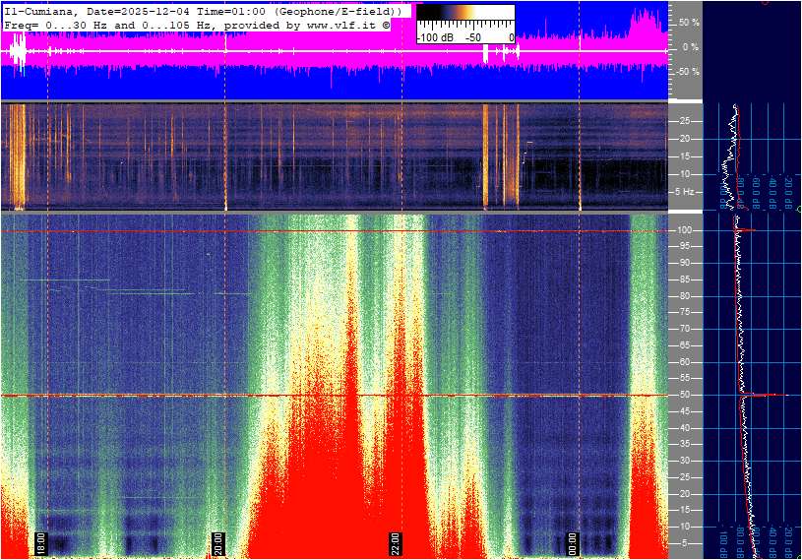
Task: Click the -50 % amplitude scale label
Action: [686, 72]
